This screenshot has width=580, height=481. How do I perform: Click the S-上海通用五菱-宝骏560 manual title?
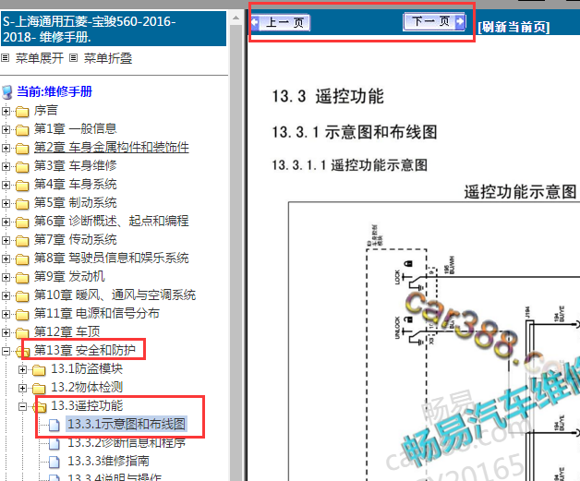pos(114,29)
